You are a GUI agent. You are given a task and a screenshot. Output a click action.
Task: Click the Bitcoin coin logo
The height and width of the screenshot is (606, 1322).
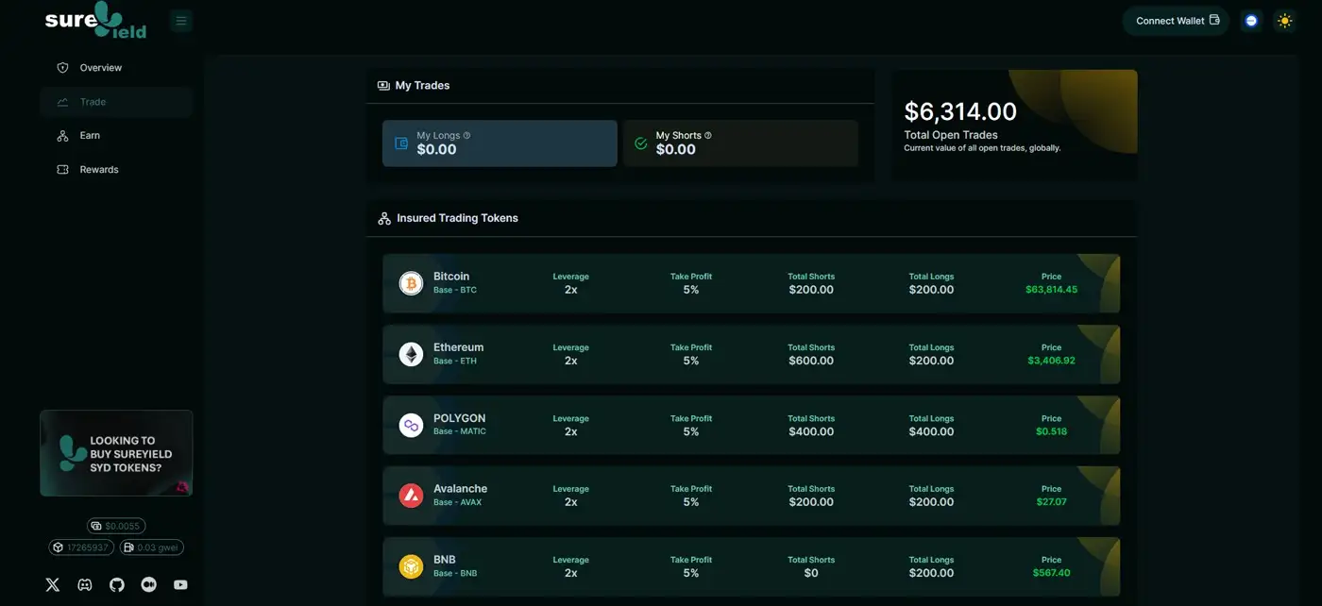tap(411, 283)
